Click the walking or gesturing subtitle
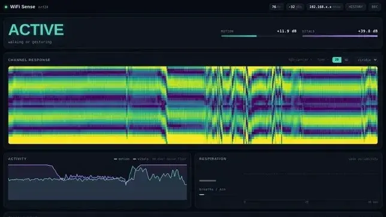Image resolution: width=386 pixels, height=217 pixels. pos(30,42)
